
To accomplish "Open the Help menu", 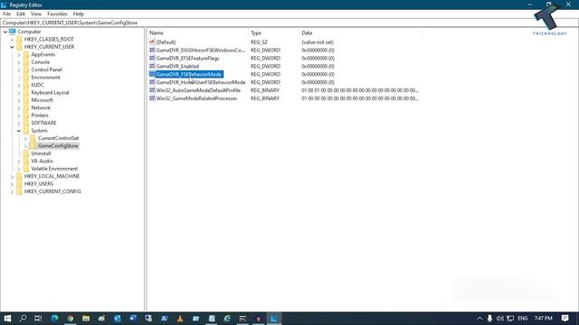I will [x=79, y=14].
